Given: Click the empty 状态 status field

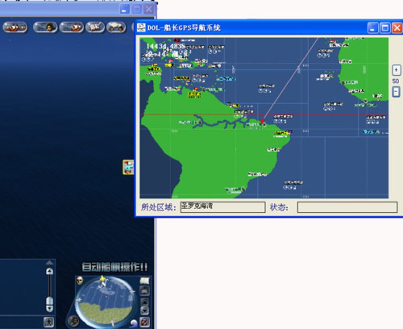Looking at the screenshot, I should pos(347,207).
